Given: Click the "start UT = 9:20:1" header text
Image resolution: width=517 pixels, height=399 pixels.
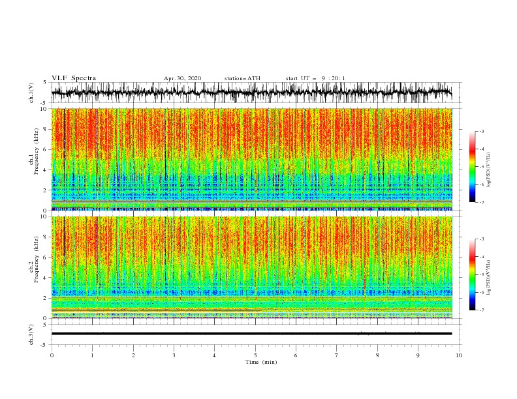Looking at the screenshot, I should (315, 78).
